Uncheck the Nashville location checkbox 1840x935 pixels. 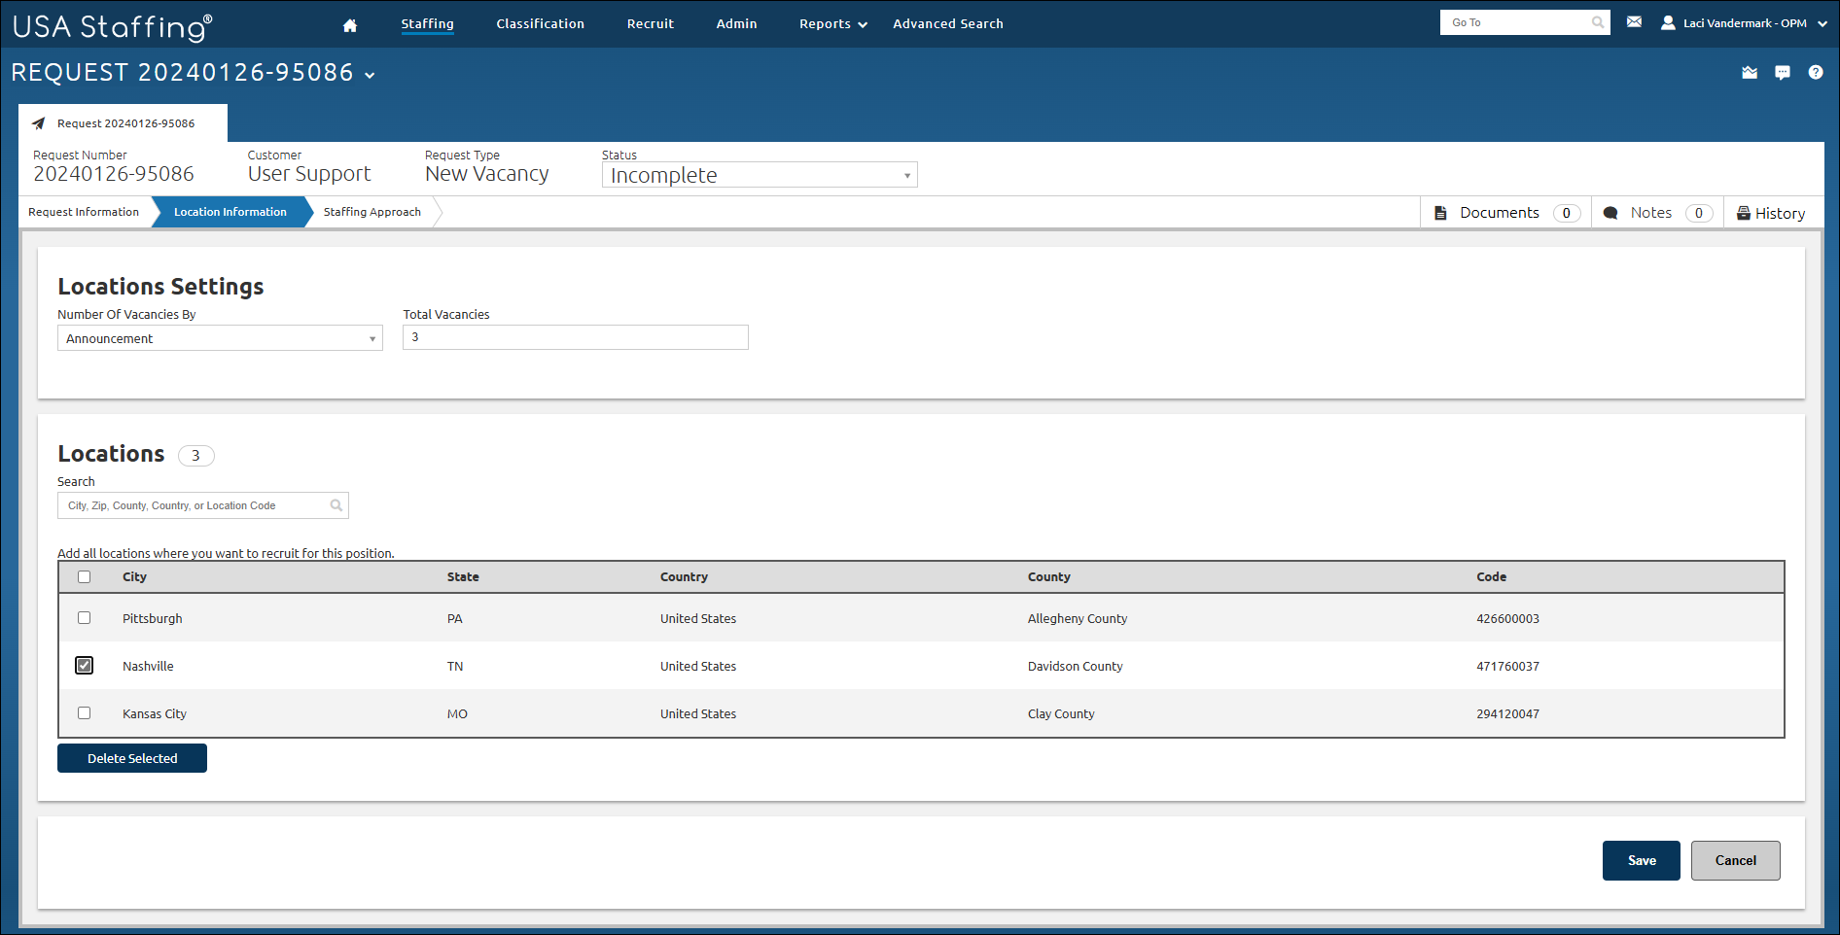[85, 666]
